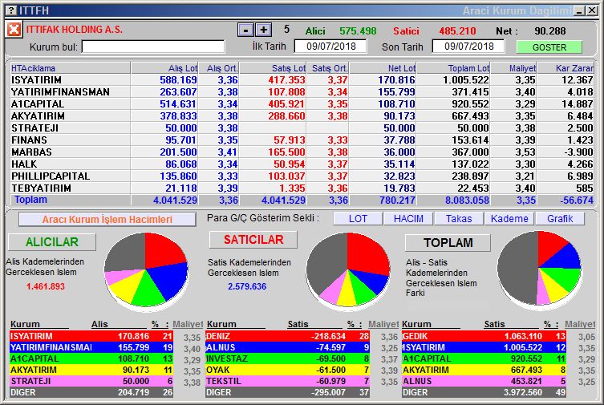This screenshot has height=405, width=604.
Task: Open the Kademe view tab
Action: [x=509, y=219]
